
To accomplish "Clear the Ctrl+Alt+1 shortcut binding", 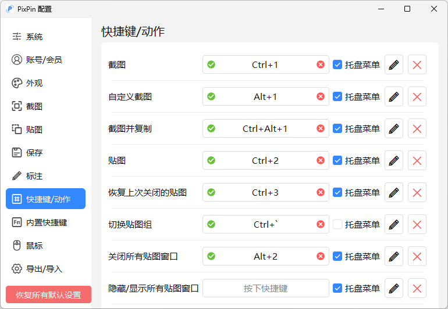I will pos(321,128).
